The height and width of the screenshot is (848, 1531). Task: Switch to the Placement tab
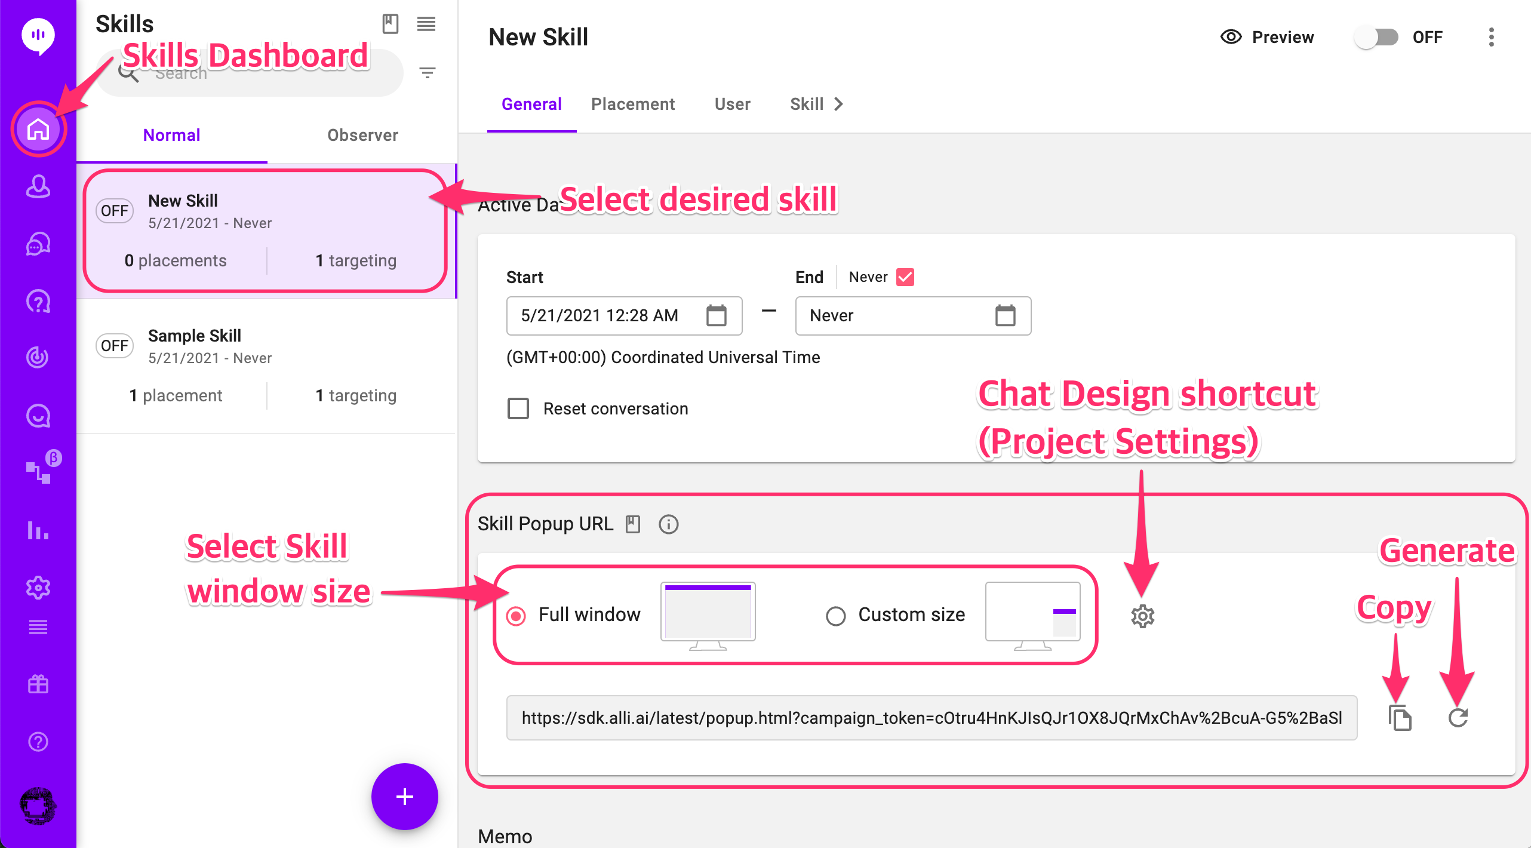click(x=632, y=104)
